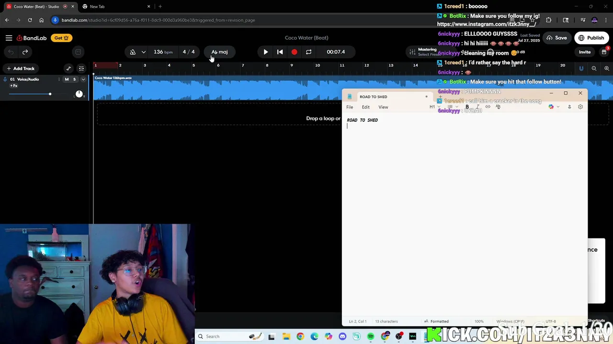
Task: Add a new track
Action: coord(21,68)
